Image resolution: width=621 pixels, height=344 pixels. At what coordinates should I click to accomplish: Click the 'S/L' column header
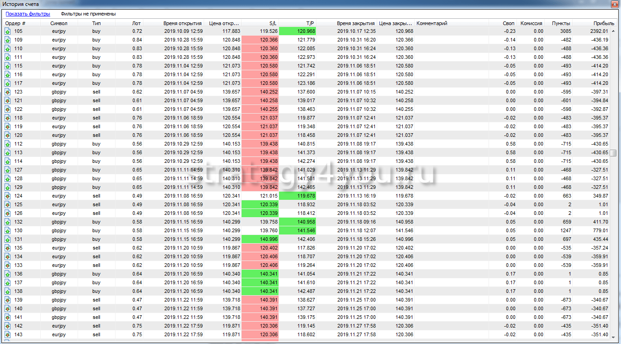click(x=273, y=23)
